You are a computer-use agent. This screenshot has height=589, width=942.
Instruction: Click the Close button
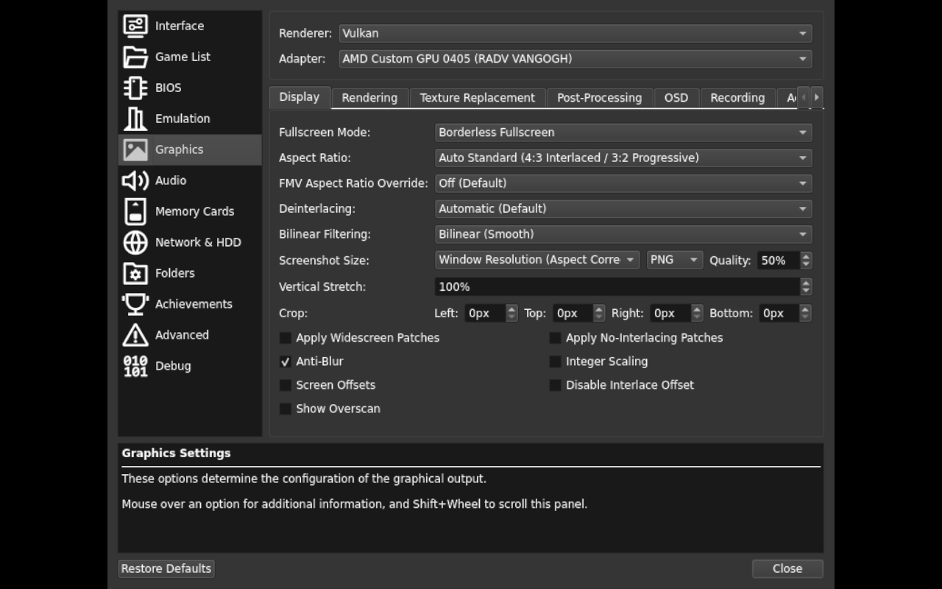(x=787, y=568)
